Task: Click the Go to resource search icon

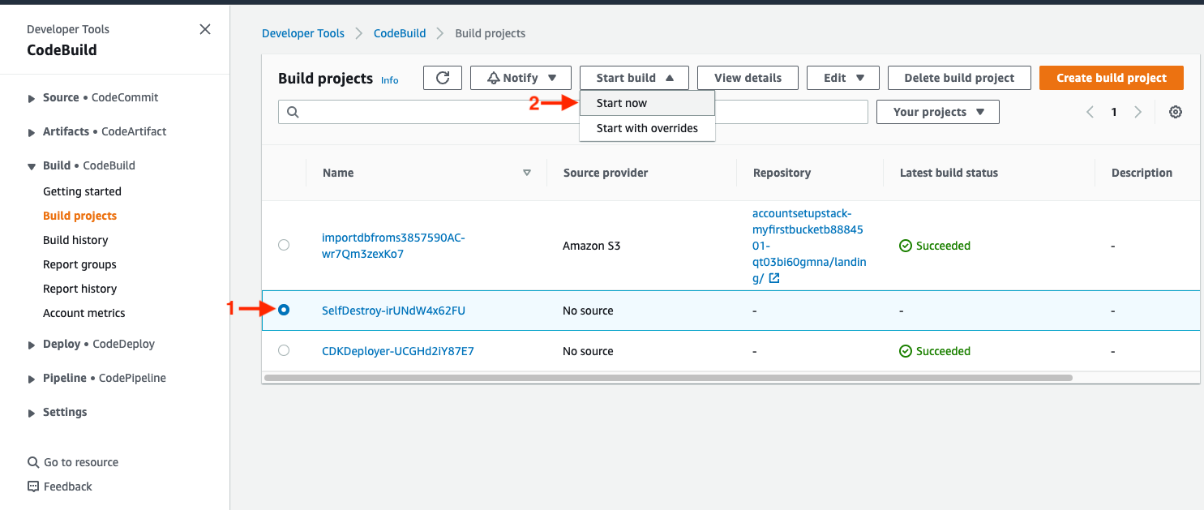Action: pyautogui.click(x=33, y=462)
